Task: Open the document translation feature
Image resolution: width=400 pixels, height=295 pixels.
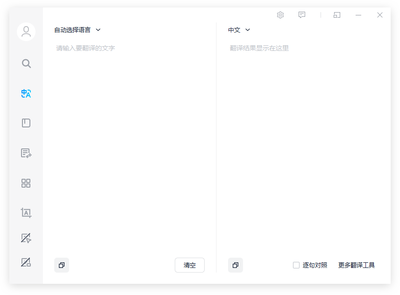Action: 26,153
